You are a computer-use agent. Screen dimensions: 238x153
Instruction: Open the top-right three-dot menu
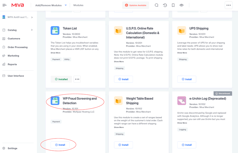click(228, 5)
